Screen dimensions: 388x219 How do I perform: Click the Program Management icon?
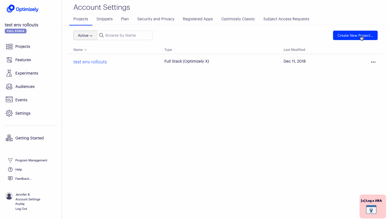(x=10, y=160)
